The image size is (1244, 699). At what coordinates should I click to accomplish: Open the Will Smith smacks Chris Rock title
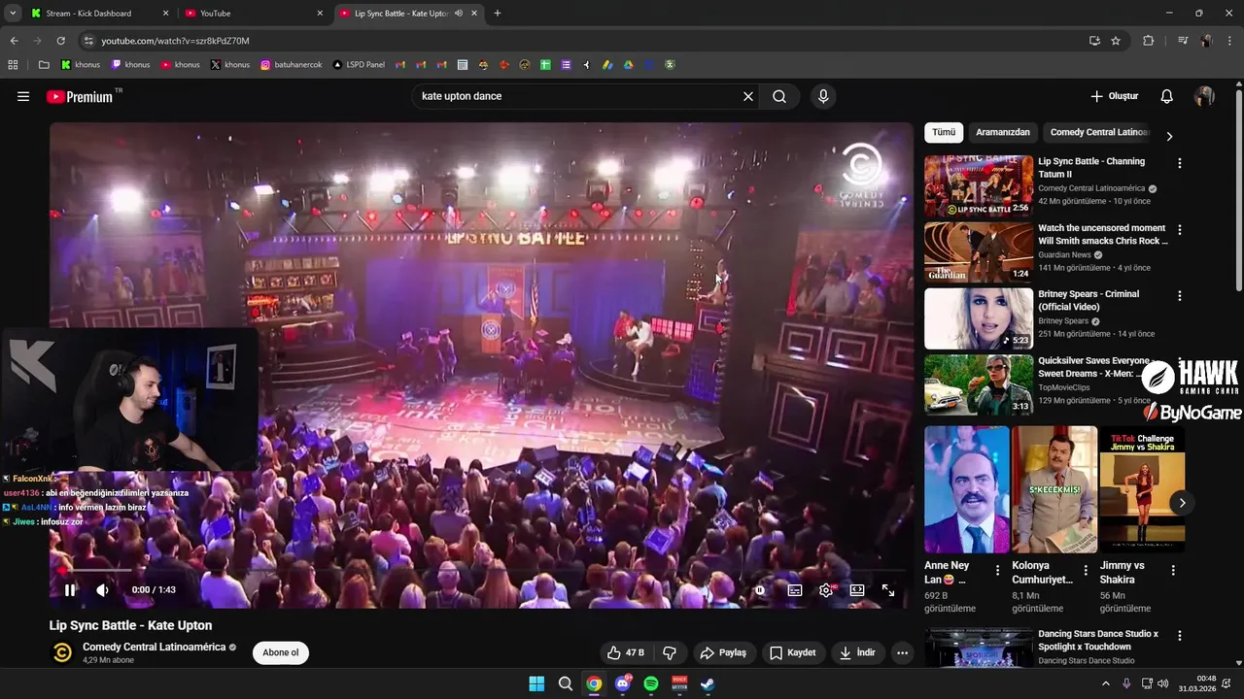click(1103, 234)
